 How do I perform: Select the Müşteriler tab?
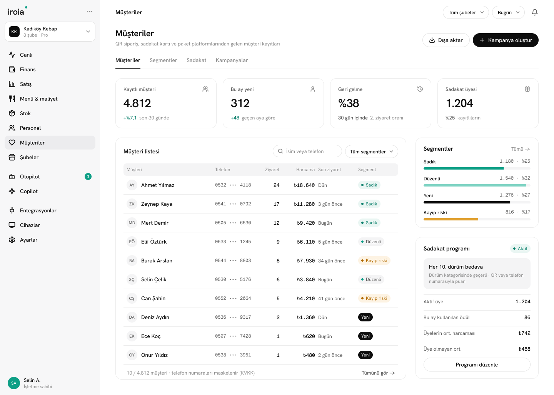coord(128,61)
